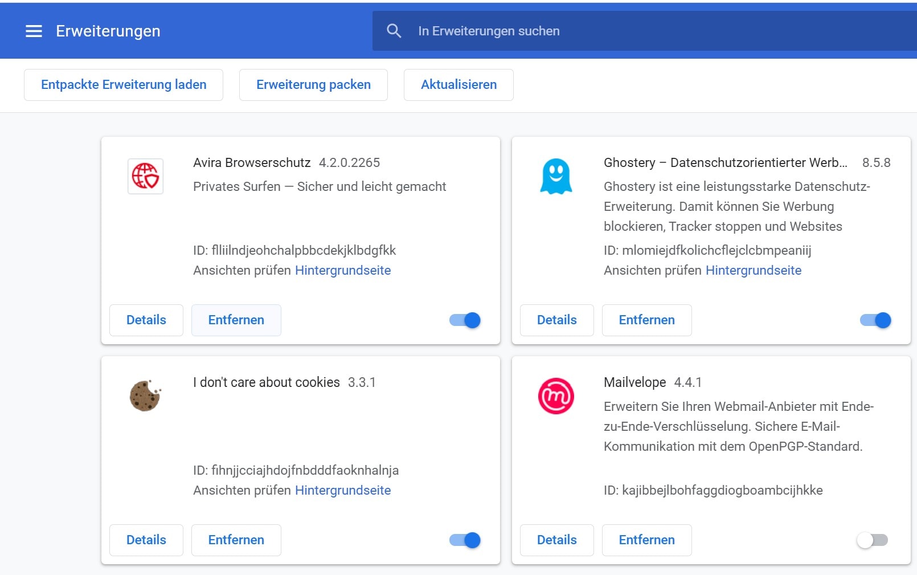The width and height of the screenshot is (917, 575).
Task: Click Mailvelope ID 'kajibbejlbohfaggdiogboambcijhkke'
Action: (x=722, y=490)
